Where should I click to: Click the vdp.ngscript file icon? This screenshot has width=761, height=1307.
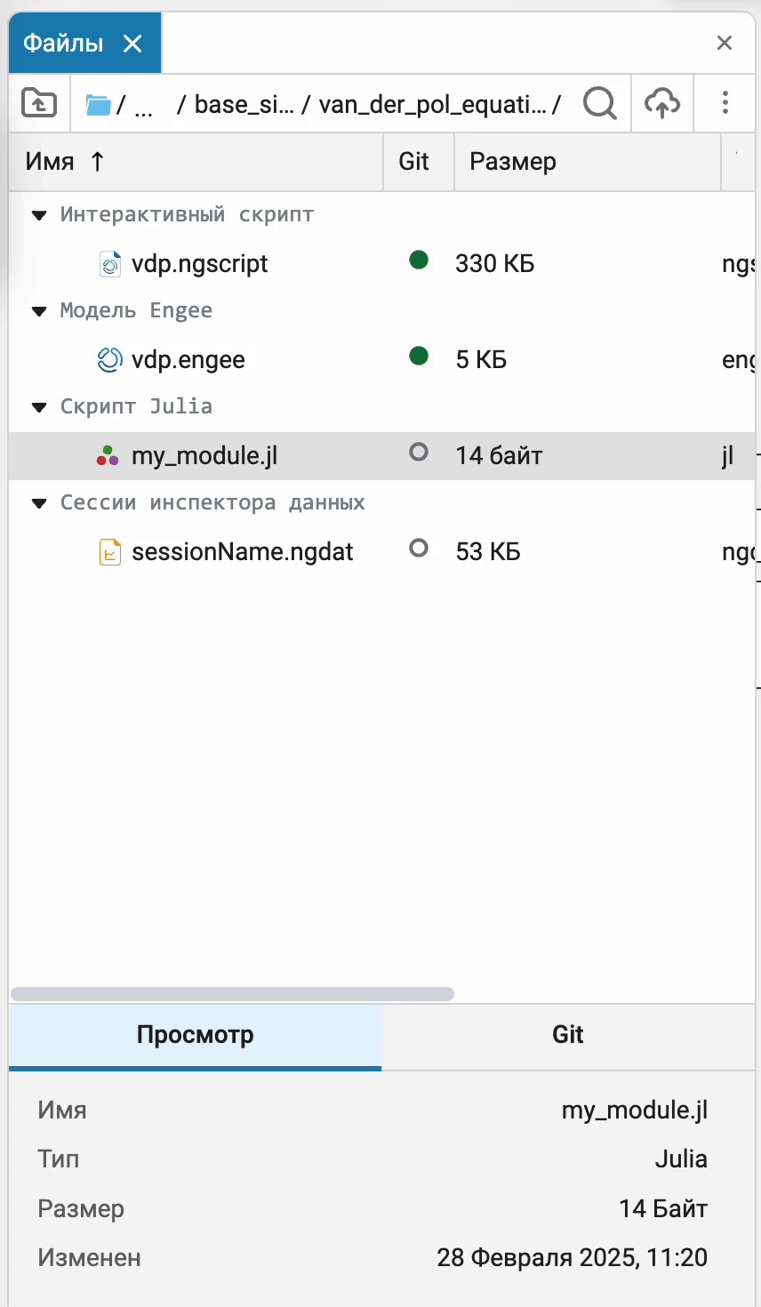pyautogui.click(x=110, y=264)
